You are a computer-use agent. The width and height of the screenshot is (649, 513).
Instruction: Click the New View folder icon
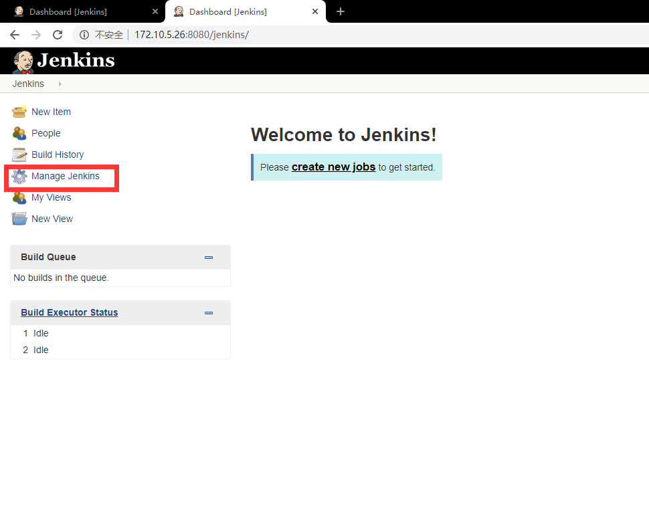coord(19,219)
